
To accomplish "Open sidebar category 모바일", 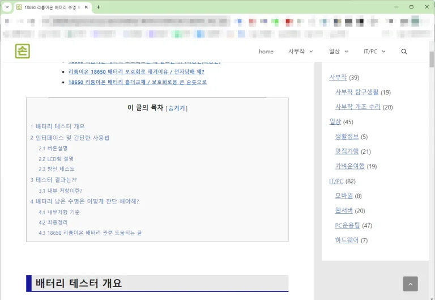I will coord(344,196).
